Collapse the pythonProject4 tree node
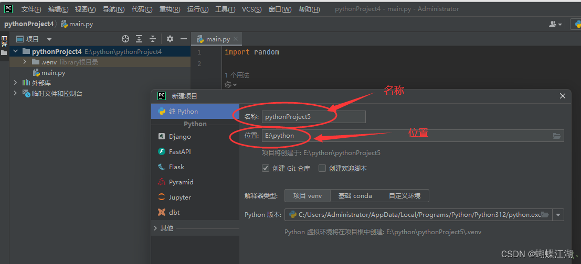581x264 pixels. pyautogui.click(x=15, y=51)
